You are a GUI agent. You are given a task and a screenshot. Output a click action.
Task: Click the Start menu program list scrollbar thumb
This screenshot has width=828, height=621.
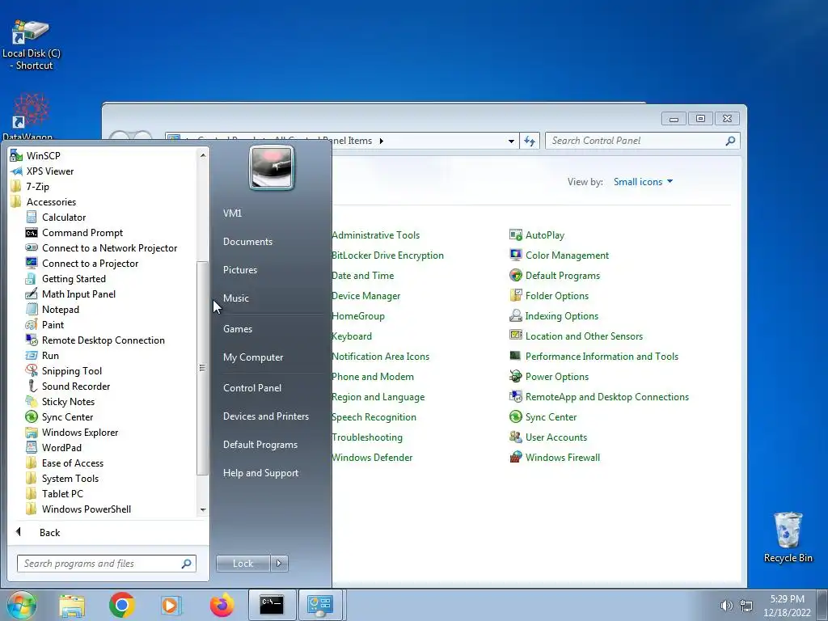(x=202, y=368)
